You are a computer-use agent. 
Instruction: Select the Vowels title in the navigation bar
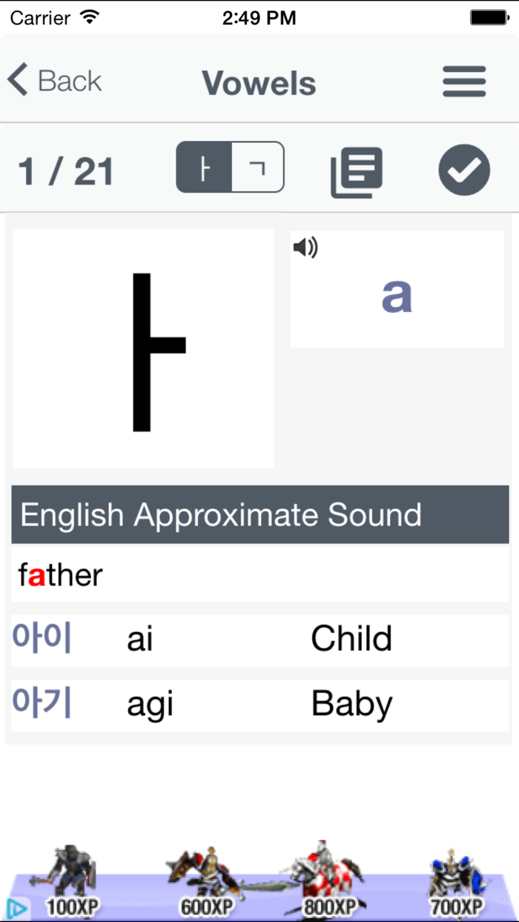[x=259, y=83]
